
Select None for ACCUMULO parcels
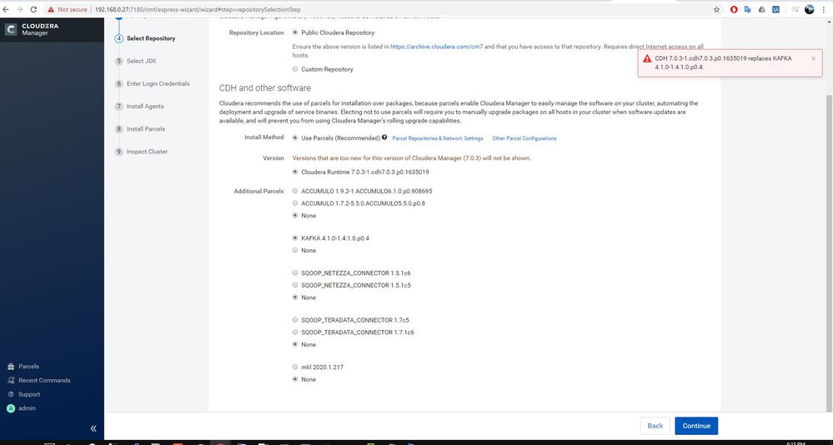295,216
